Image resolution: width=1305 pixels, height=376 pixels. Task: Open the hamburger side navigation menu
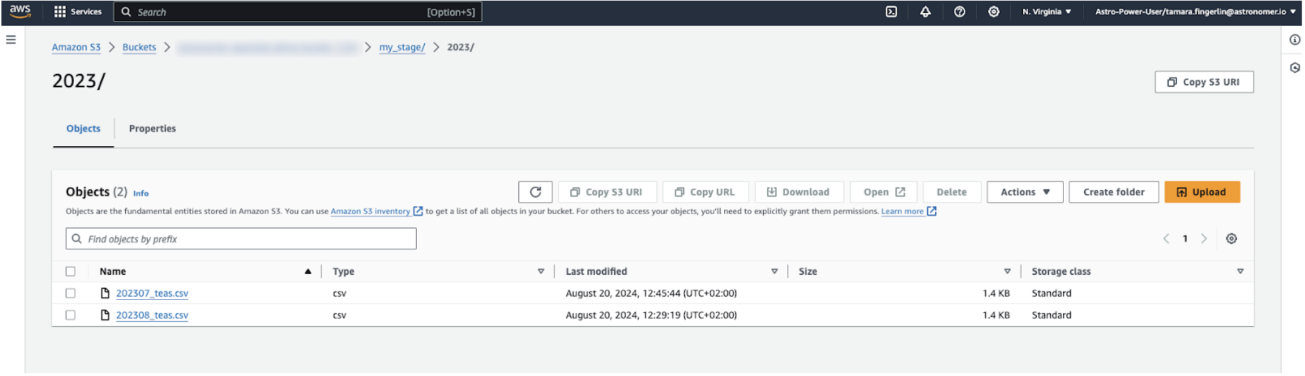(x=11, y=40)
